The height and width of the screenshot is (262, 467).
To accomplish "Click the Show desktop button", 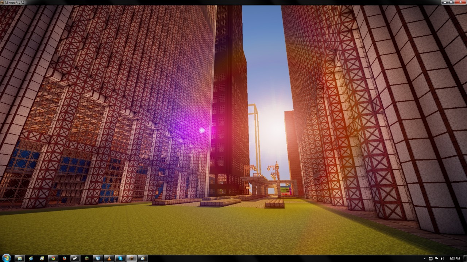I will tap(465, 258).
